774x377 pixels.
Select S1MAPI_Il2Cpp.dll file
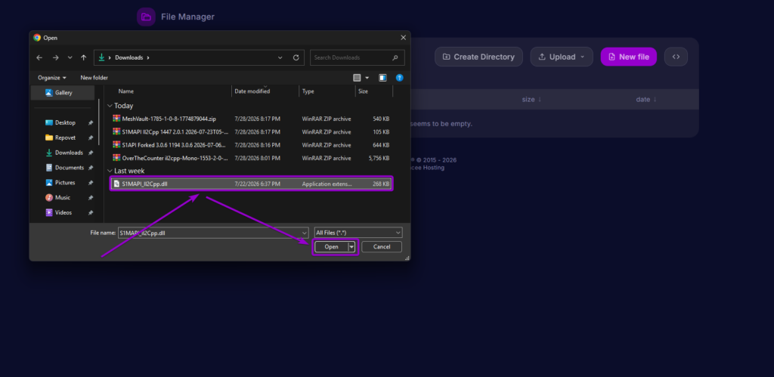pyautogui.click(x=251, y=184)
